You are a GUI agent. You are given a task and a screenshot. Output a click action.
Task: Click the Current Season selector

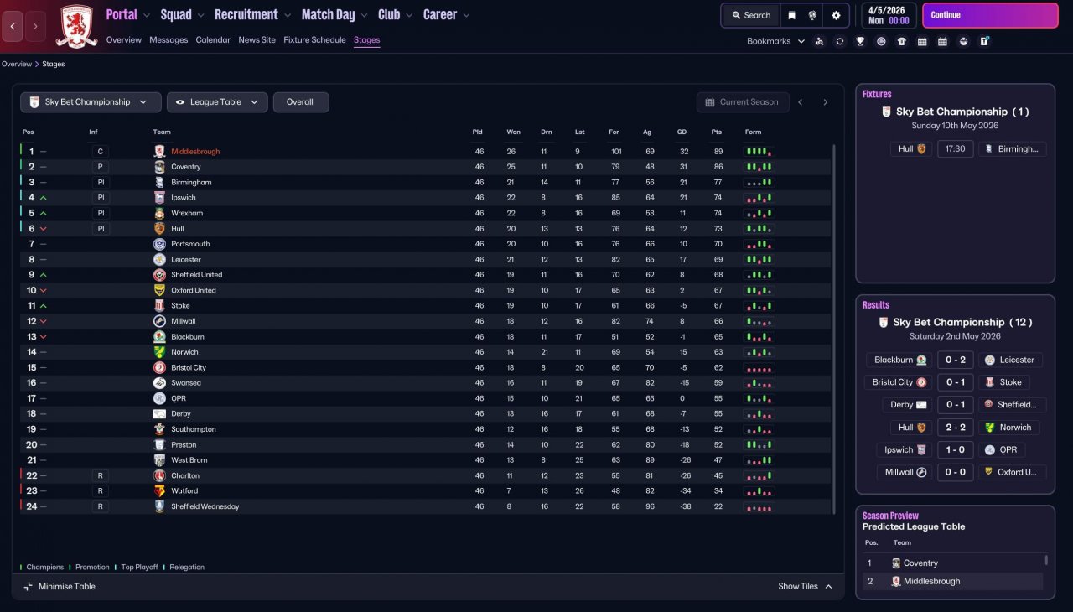pyautogui.click(x=743, y=102)
